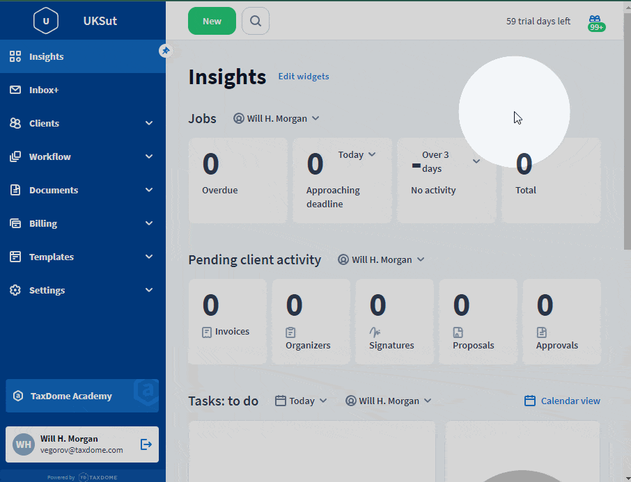Open the gift notifications icon with 99+ badge
Viewport: 631px width, 482px height.
595,22
